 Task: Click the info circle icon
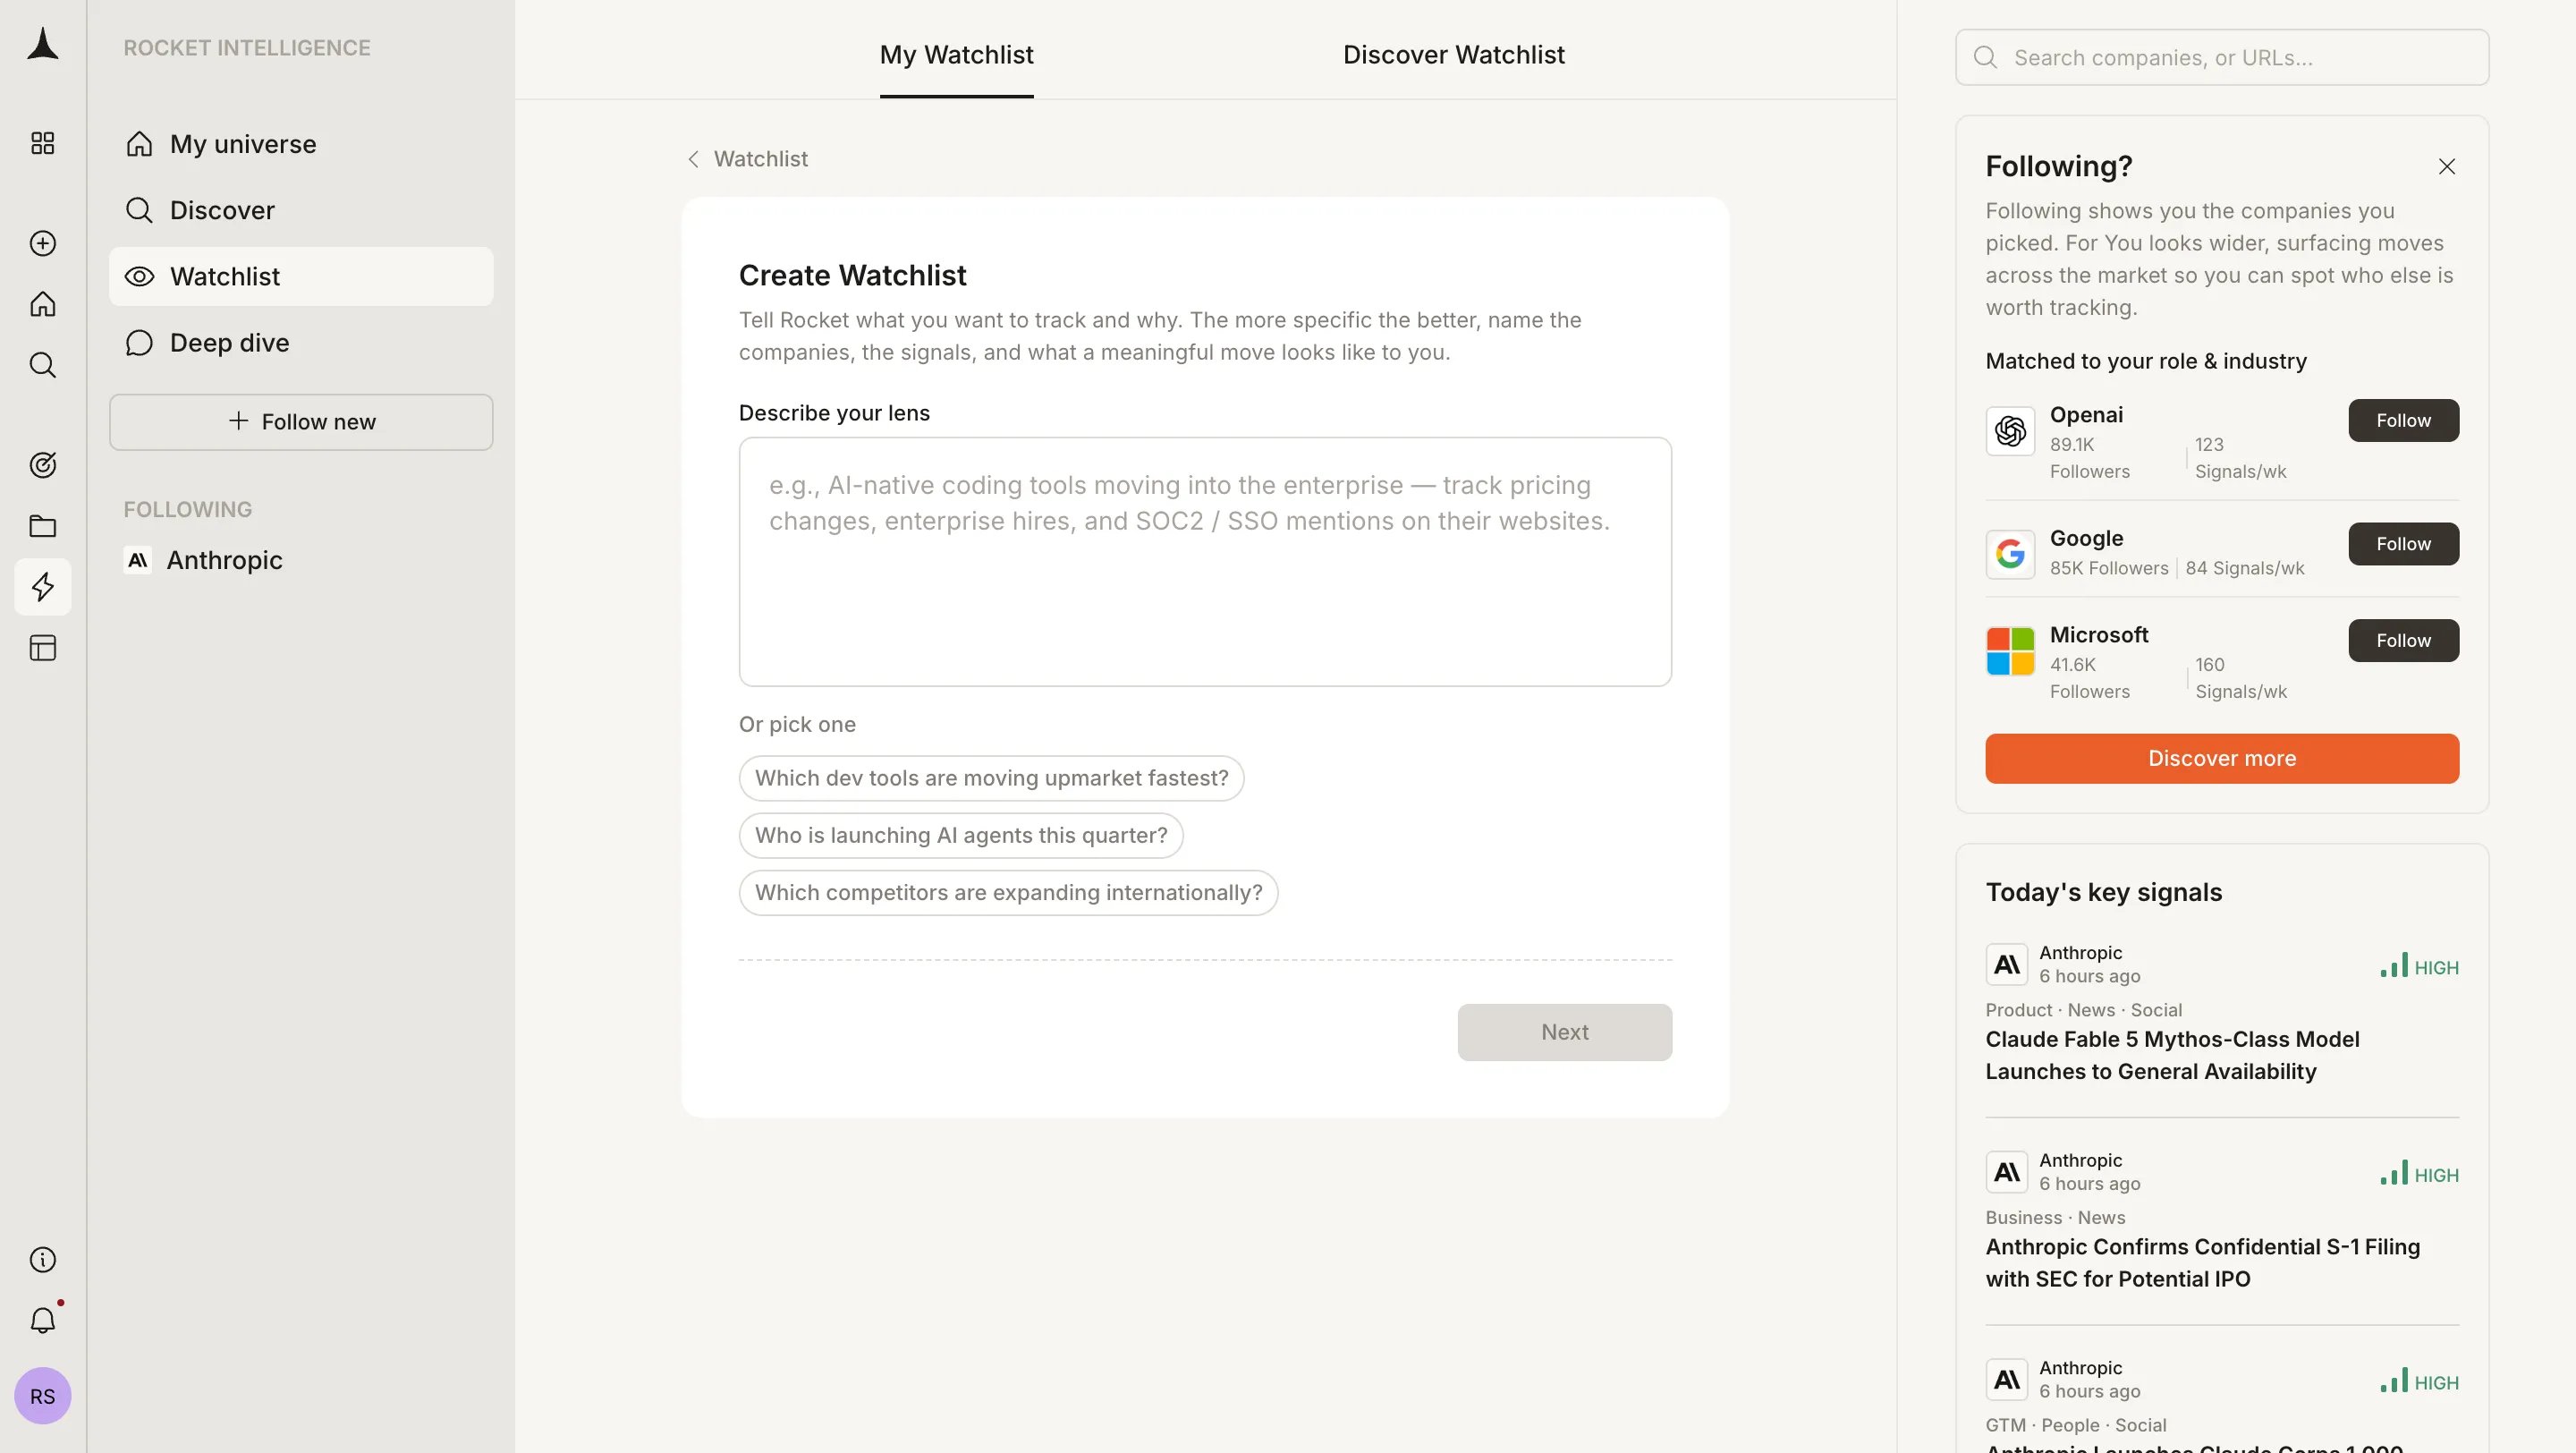click(x=42, y=1260)
